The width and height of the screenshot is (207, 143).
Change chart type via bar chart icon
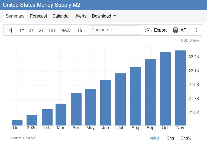(80, 30)
